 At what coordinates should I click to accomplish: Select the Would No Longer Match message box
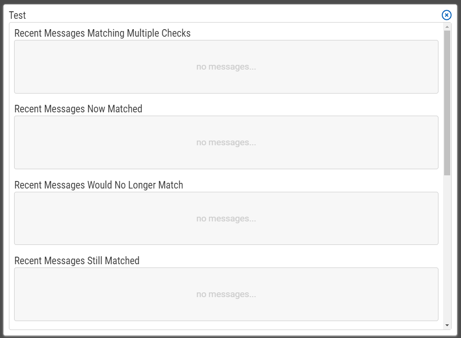point(226,219)
